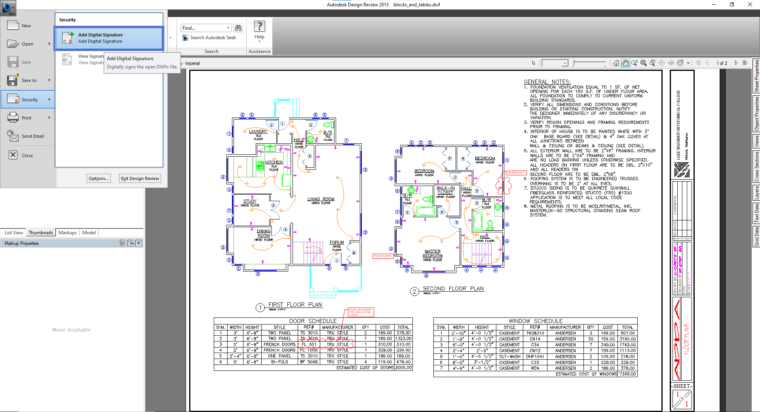Click the Home view icon
The height and width of the screenshot is (412, 760).
point(616,63)
